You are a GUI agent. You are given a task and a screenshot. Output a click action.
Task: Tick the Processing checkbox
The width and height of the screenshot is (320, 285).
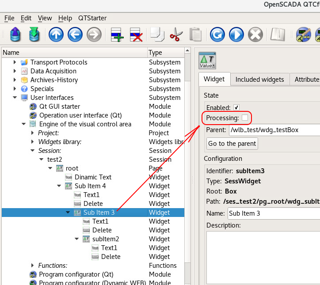[x=244, y=118]
